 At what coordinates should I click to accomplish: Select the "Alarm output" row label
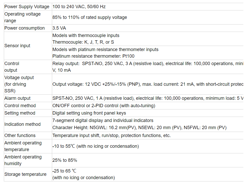[17, 98]
